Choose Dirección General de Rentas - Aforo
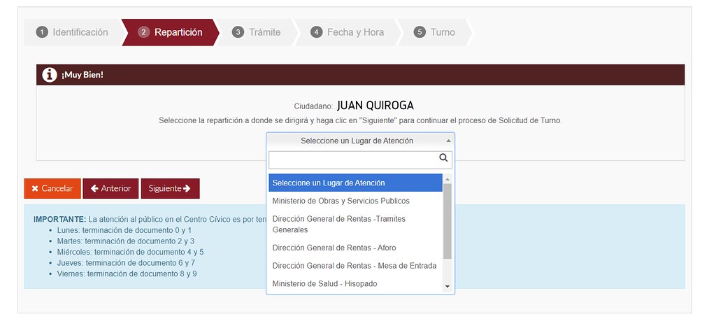716x319 pixels. click(x=334, y=248)
